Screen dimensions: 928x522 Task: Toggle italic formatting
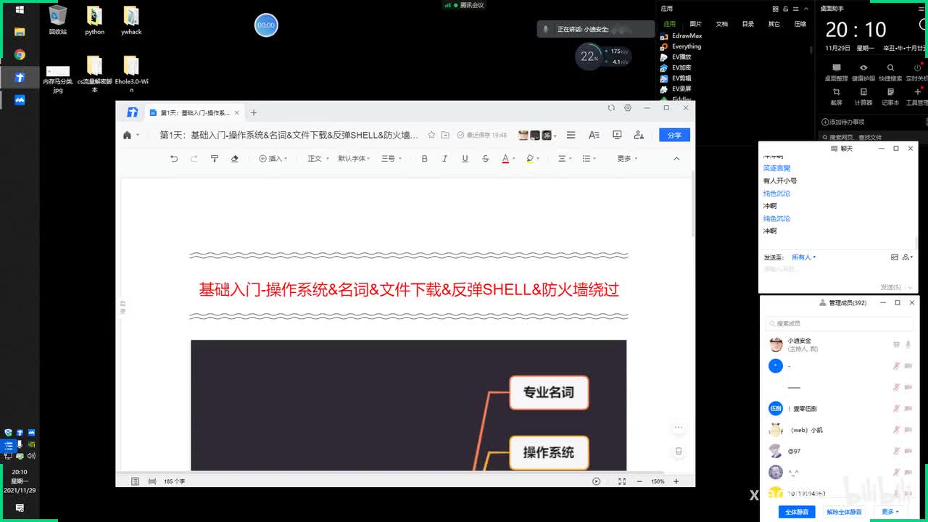(x=444, y=158)
